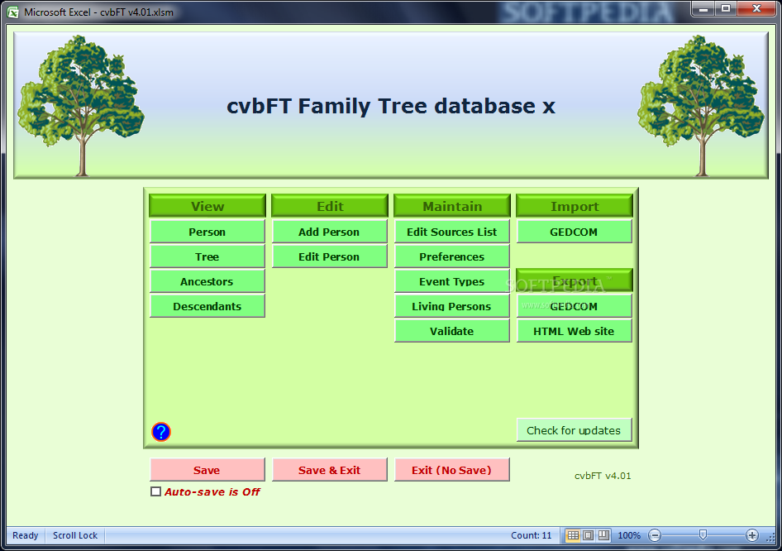Click the 'cvbFT v4.01' version text
The image size is (782, 551).
(x=603, y=476)
